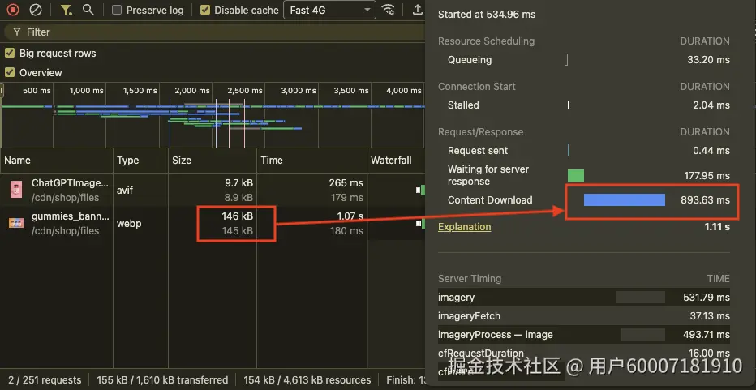756x390 pixels.
Task: Click the gummies banner thumbnail icon
Action: 16,223
